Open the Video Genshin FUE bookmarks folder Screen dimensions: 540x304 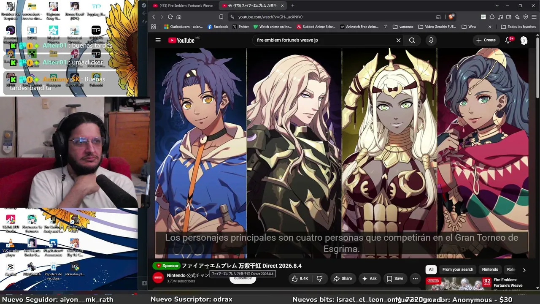[437, 27]
